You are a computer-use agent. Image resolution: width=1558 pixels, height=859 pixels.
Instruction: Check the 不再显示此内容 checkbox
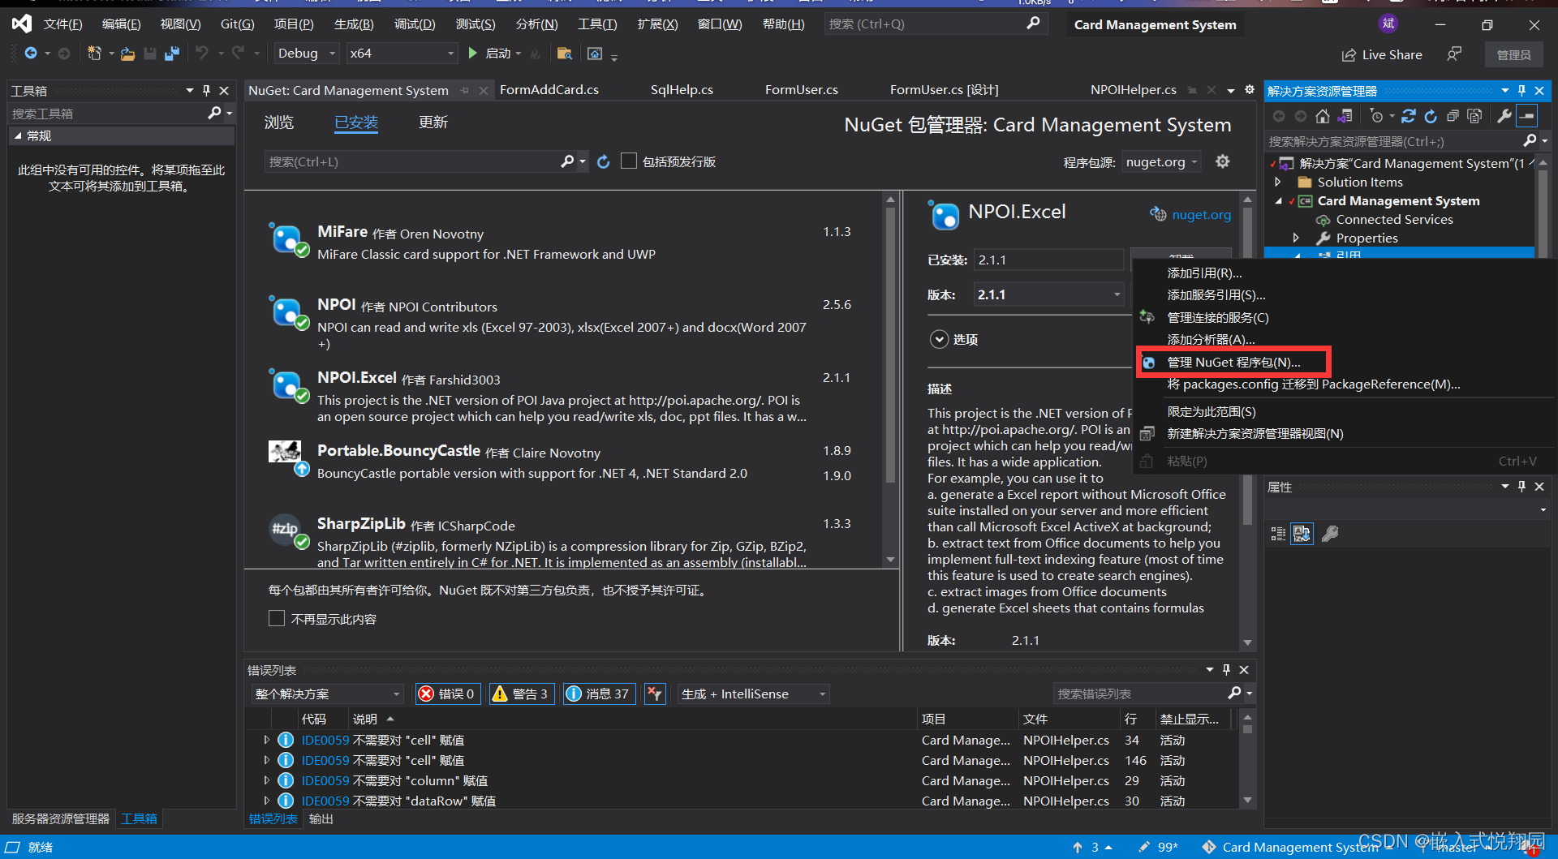(277, 618)
